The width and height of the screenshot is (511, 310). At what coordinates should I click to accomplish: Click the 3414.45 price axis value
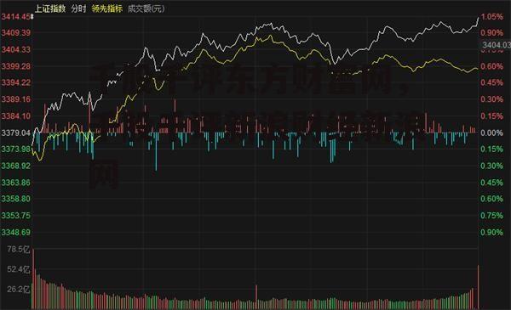click(15, 17)
